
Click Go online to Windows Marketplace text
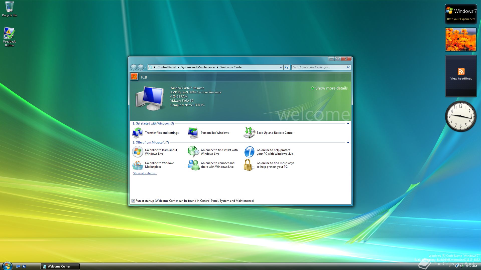click(x=160, y=165)
